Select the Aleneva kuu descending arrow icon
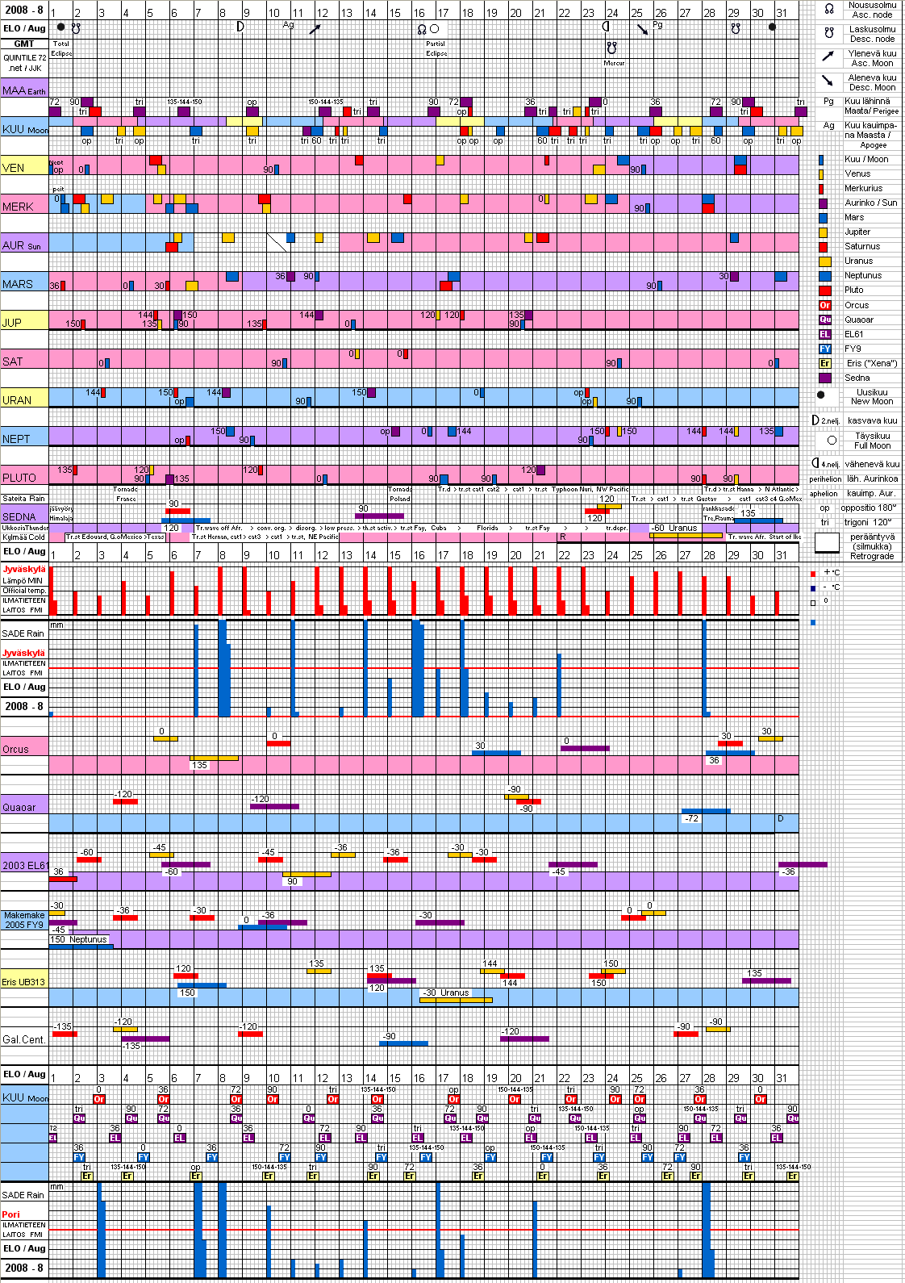The height and width of the screenshot is (1283, 905). coord(828,81)
